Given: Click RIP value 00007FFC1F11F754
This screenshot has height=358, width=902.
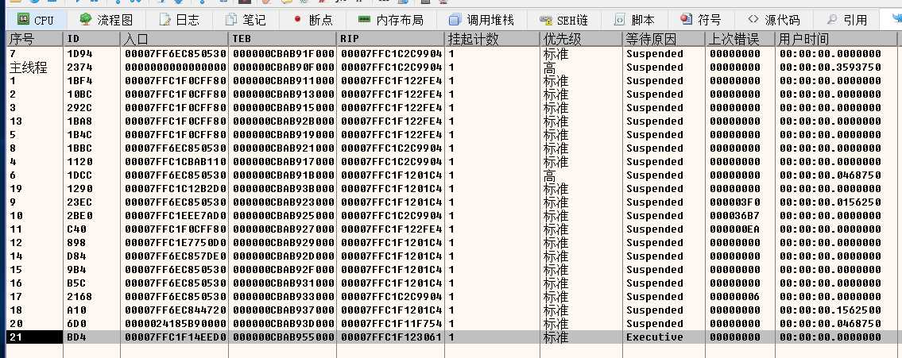Looking at the screenshot, I should [392, 324].
